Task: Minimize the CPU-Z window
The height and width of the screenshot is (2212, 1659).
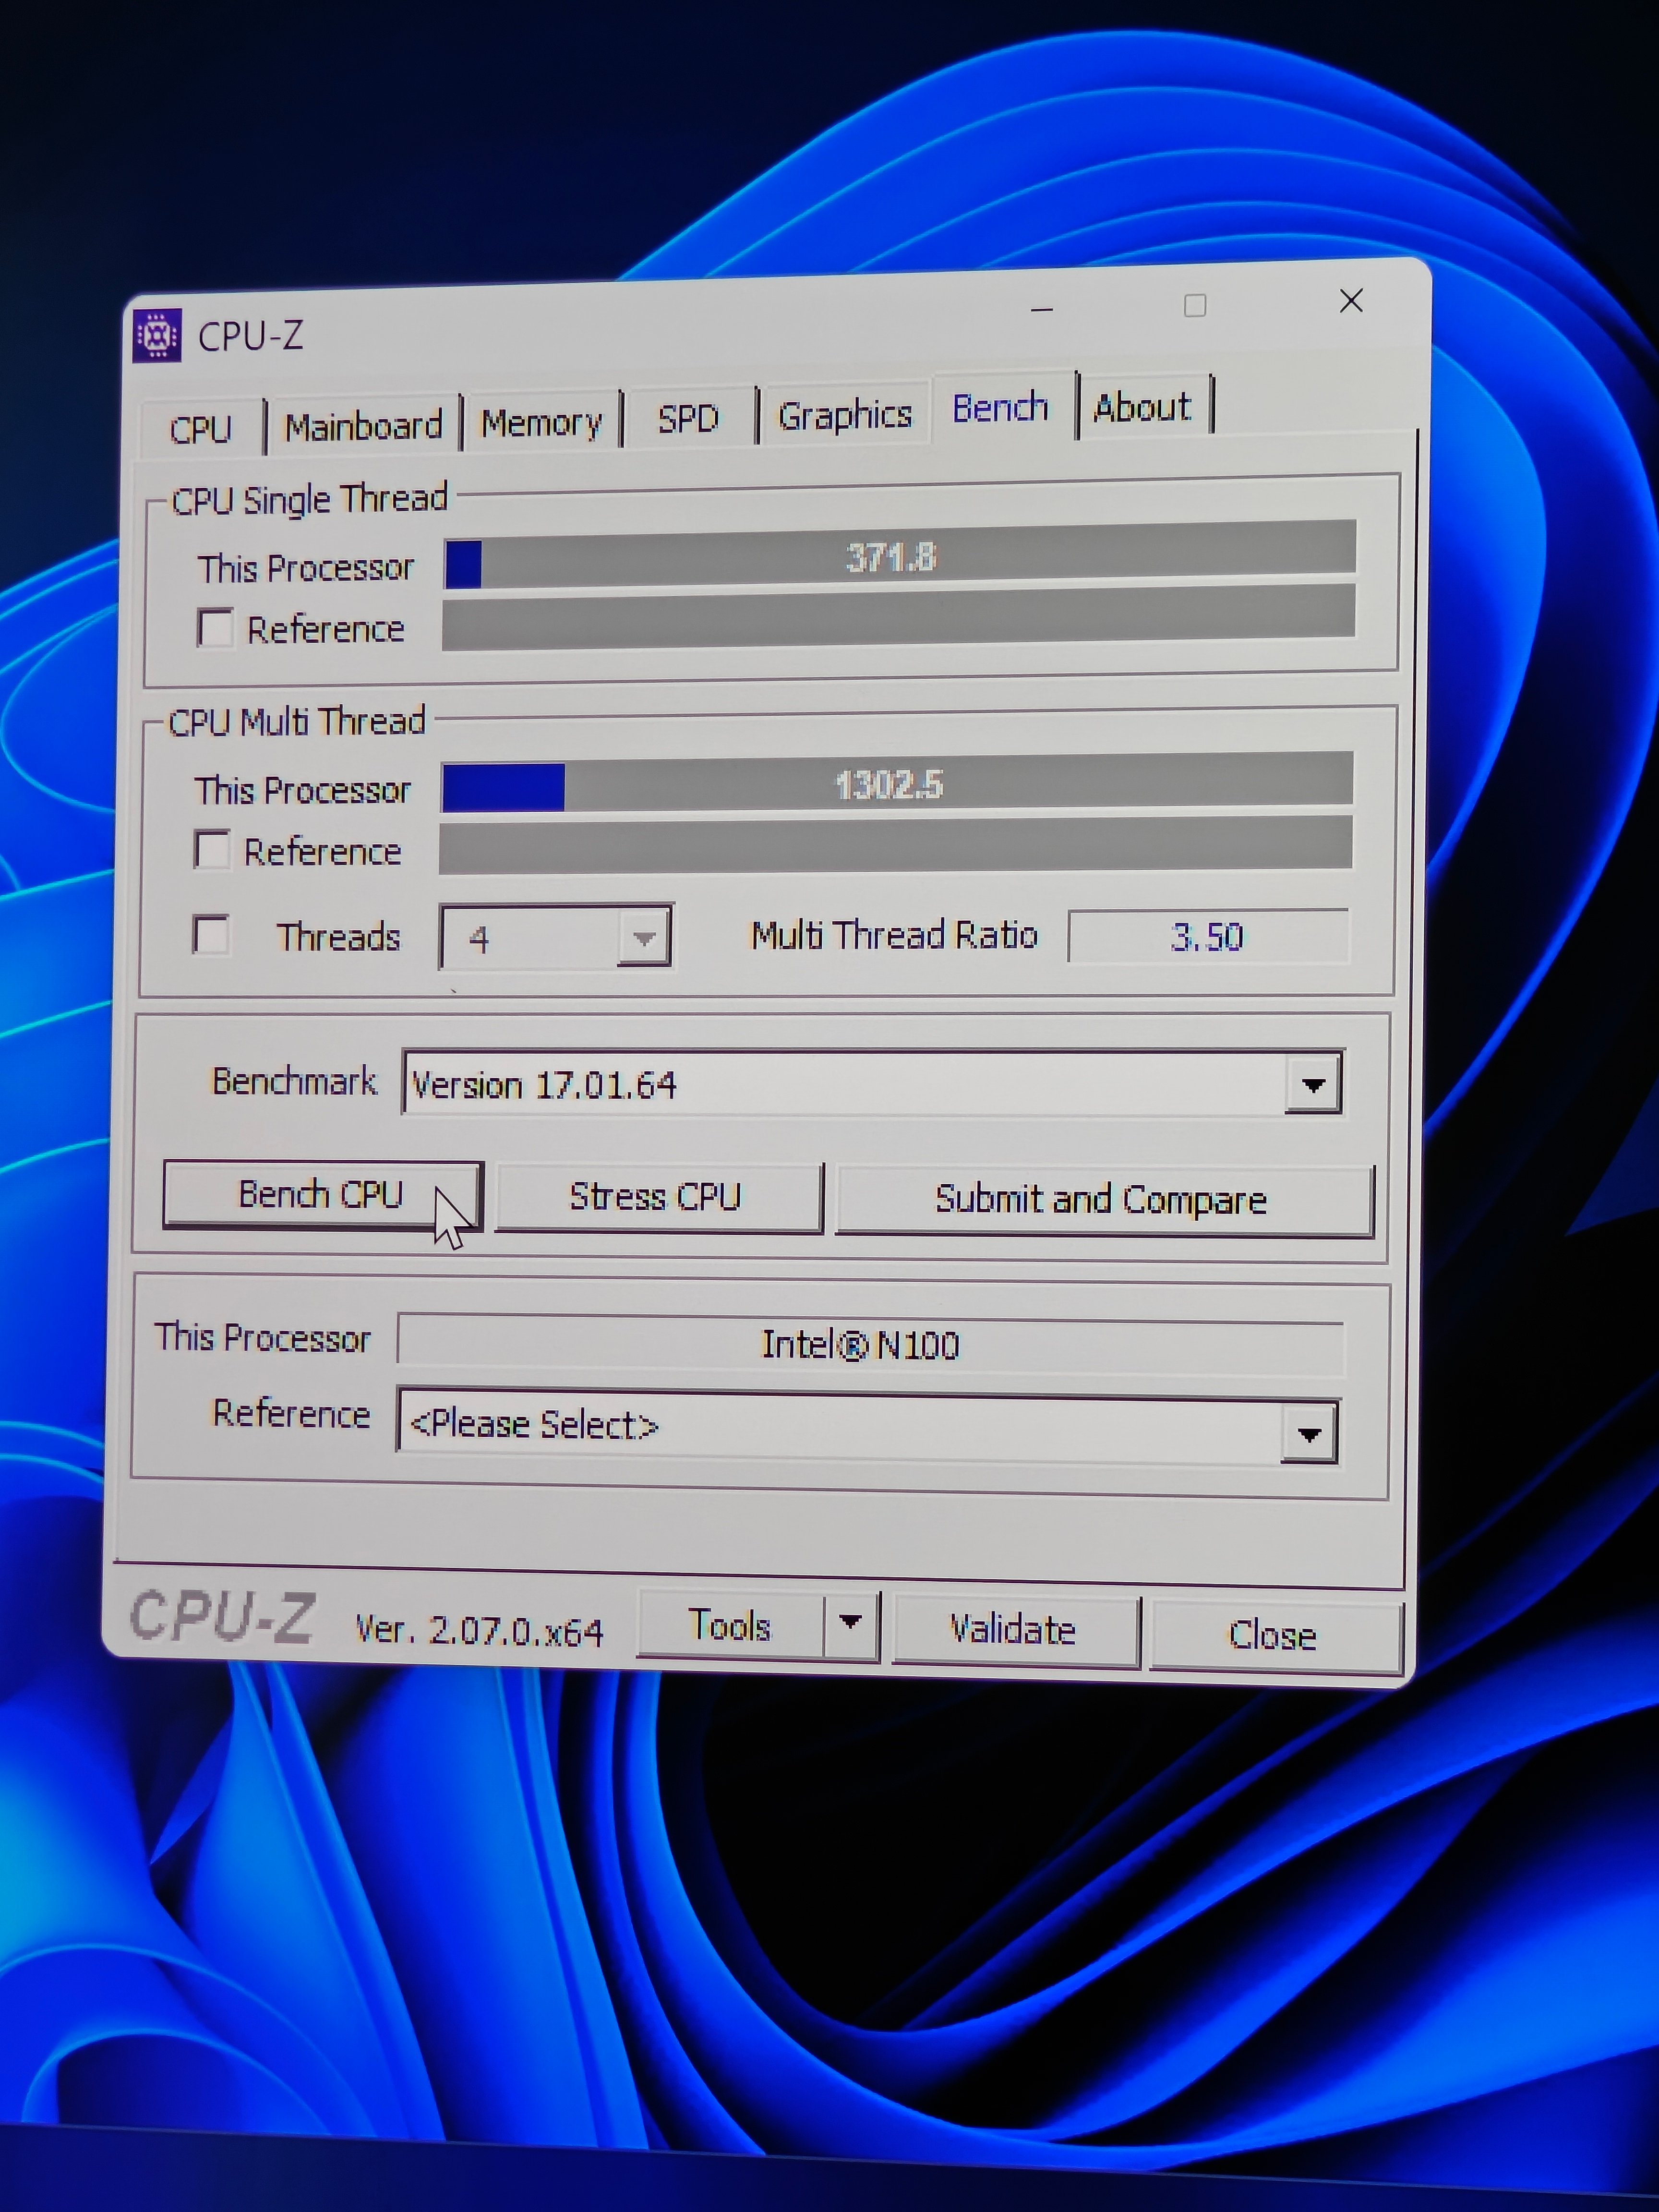Action: tap(1042, 309)
